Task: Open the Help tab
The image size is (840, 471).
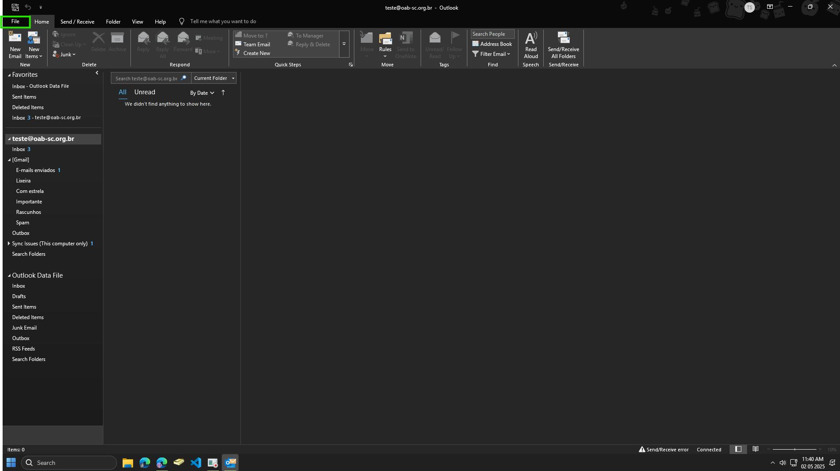Action: pyautogui.click(x=160, y=22)
